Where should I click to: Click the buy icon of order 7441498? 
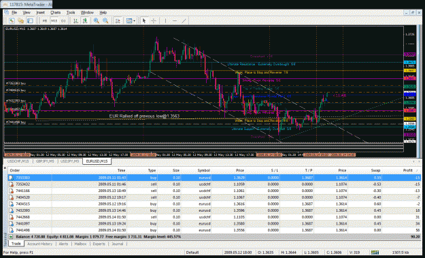point(11,230)
